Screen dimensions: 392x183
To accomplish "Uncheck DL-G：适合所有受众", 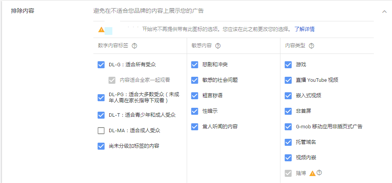I will tap(101, 65).
